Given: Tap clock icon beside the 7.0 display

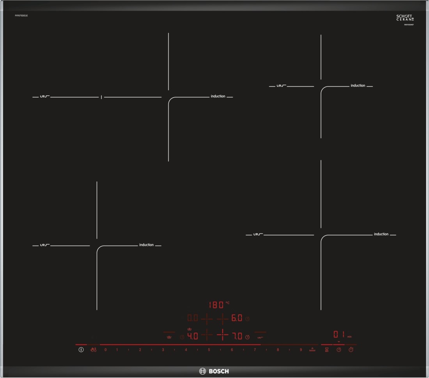Looking at the screenshot, I should click(x=247, y=337).
